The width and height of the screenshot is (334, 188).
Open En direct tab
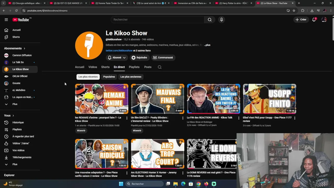tap(119, 67)
